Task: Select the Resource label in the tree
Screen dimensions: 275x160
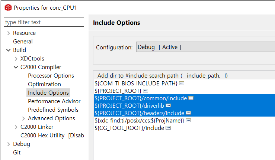Action: [25, 33]
